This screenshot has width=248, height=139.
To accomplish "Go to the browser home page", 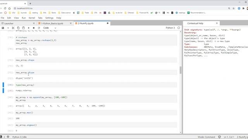I will (x=9, y=8).
